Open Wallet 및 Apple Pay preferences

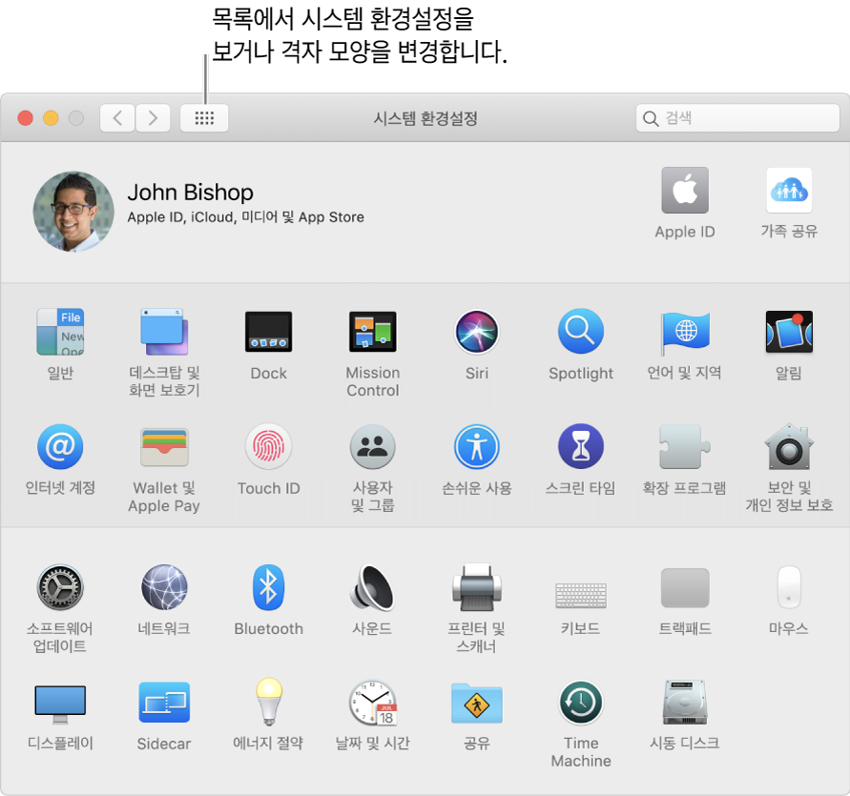tap(164, 446)
